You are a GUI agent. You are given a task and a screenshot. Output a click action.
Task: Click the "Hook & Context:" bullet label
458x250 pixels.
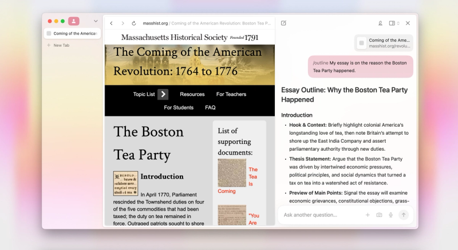click(x=308, y=125)
